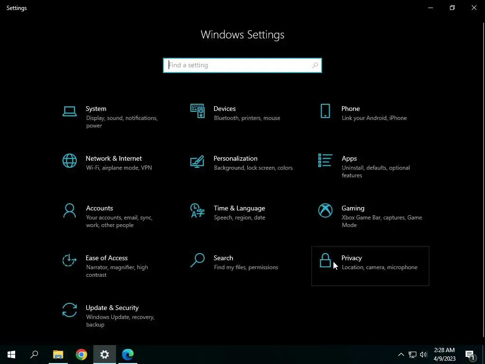Open the Phone settings icon
This screenshot has width=485, height=364.
[x=325, y=111]
